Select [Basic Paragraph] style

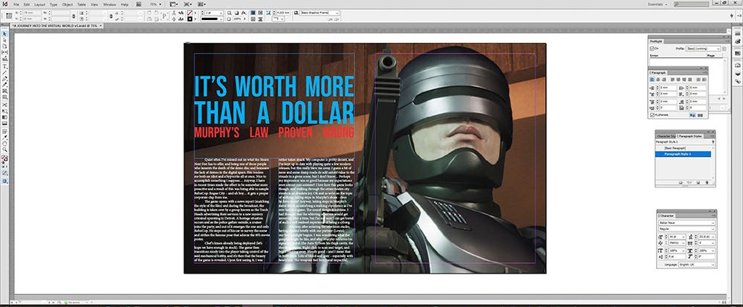(x=675, y=148)
